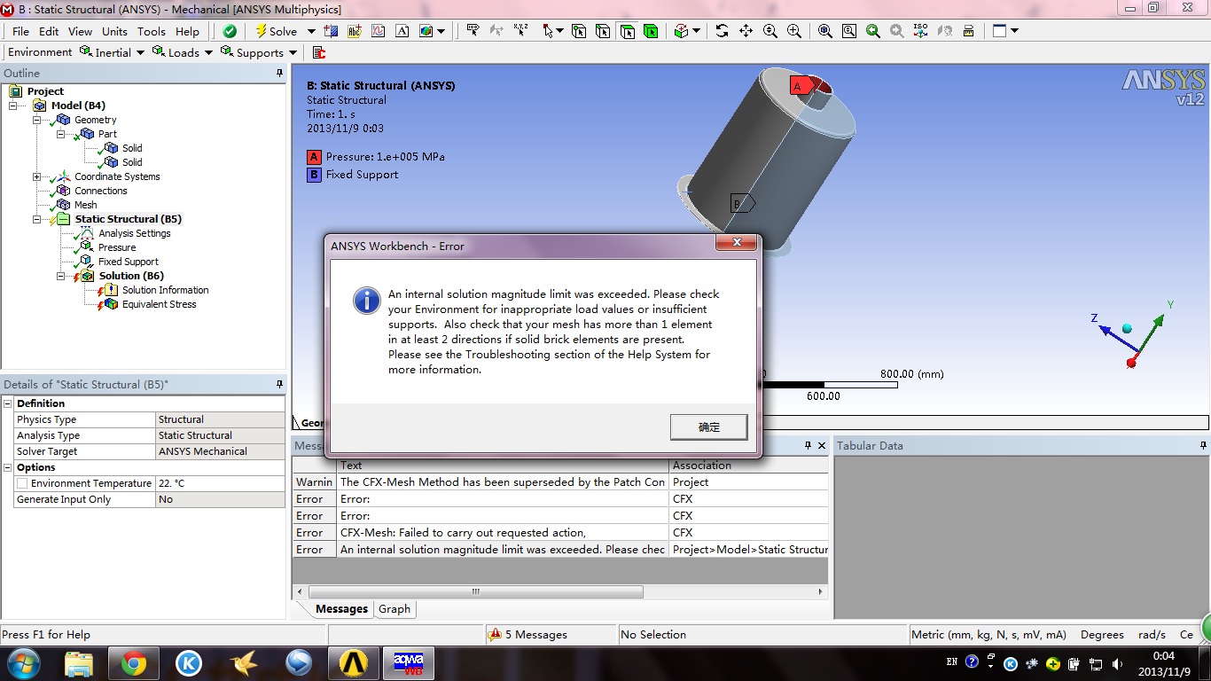Open file explorer from taskbar
Image resolution: width=1211 pixels, height=681 pixels.
79,662
